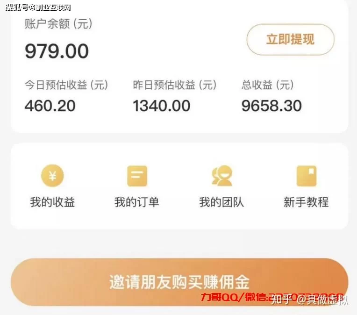Open the 我的收益 label
Screen dimensions: 357x315
(x=52, y=202)
